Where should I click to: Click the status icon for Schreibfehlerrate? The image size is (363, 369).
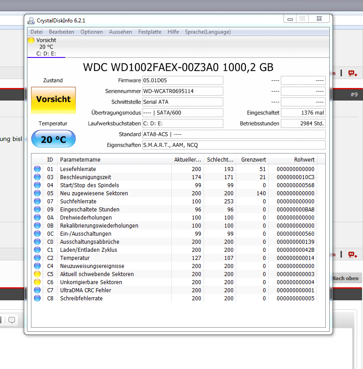[37, 298]
